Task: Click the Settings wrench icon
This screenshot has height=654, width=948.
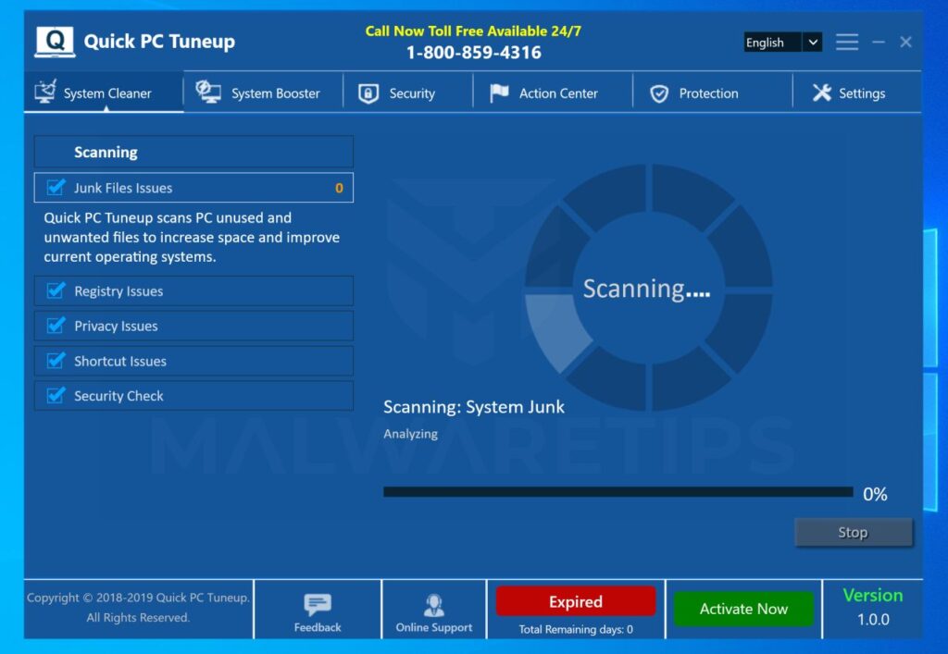Action: pyautogui.click(x=822, y=93)
